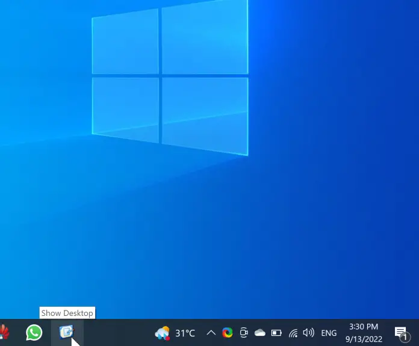The image size is (419, 346).
Task: Open the OneDrive cloud icon
Action: pyautogui.click(x=259, y=333)
